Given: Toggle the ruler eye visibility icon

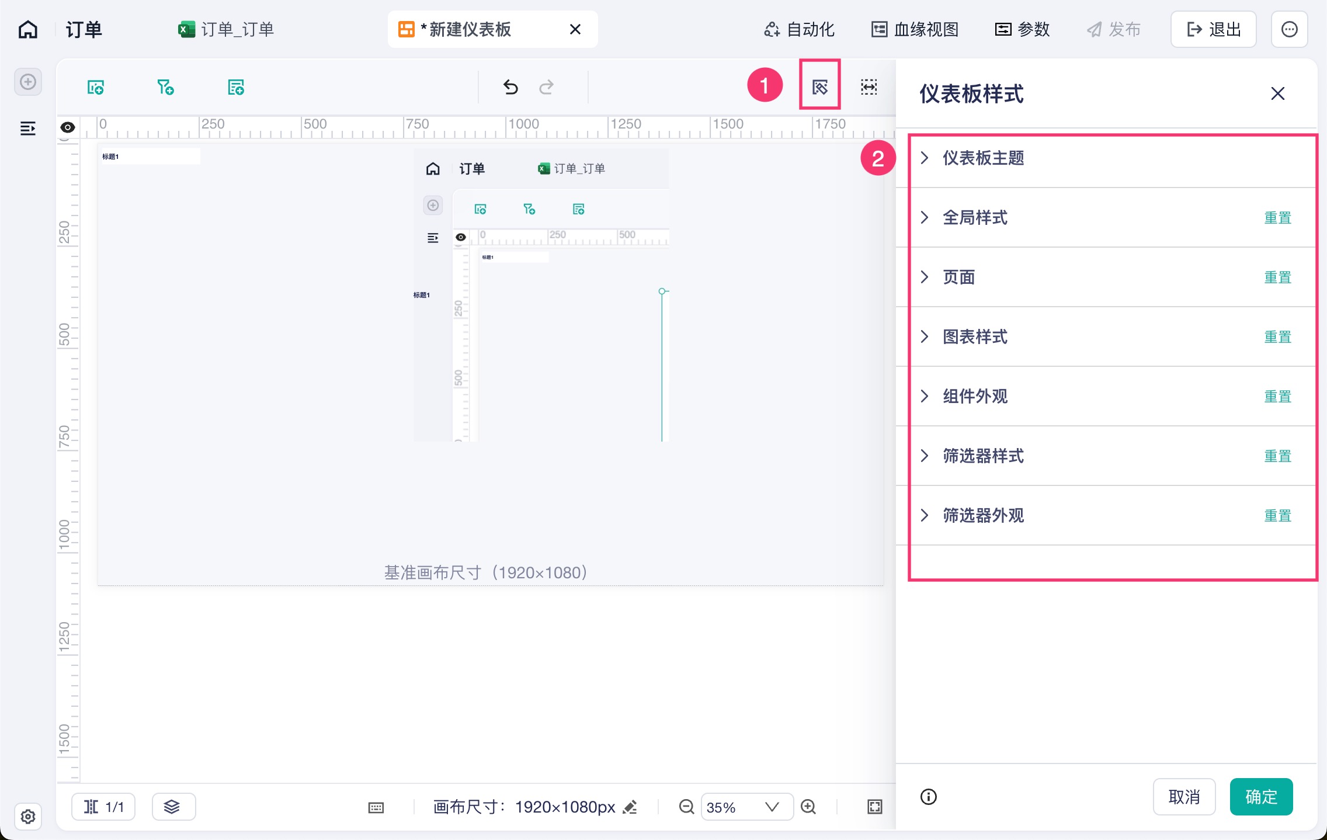Looking at the screenshot, I should pyautogui.click(x=68, y=127).
